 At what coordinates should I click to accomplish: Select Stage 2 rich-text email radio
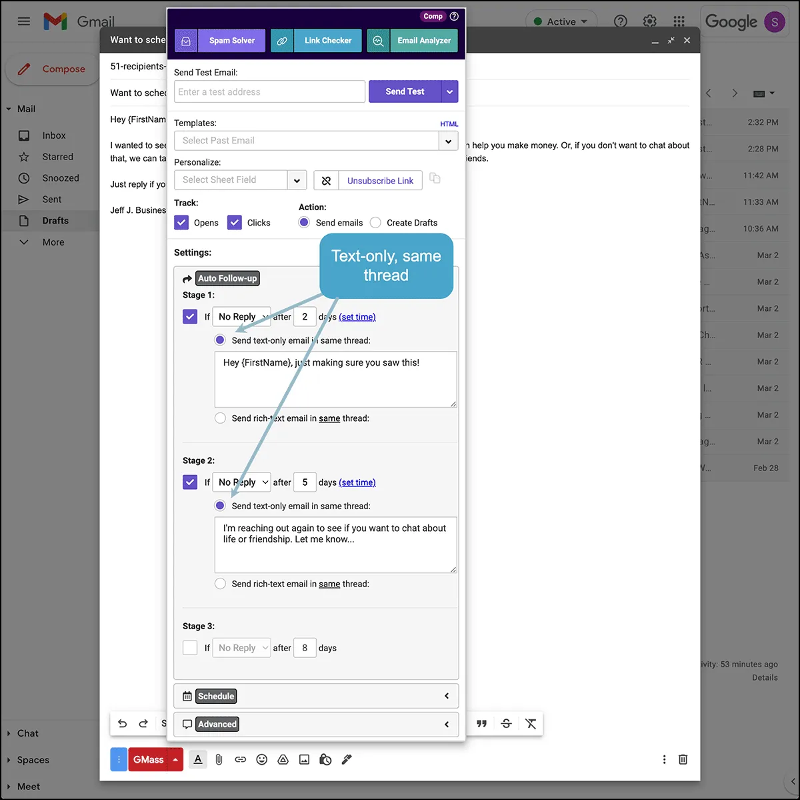point(220,584)
